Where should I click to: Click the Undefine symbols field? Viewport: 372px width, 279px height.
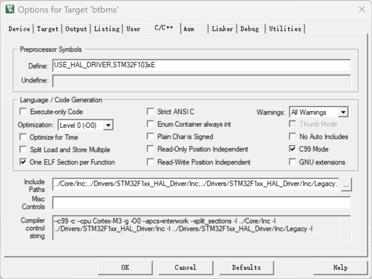pyautogui.click(x=201, y=81)
